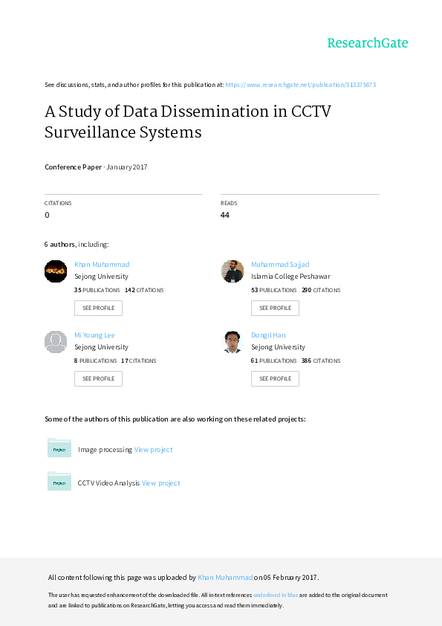The height and width of the screenshot is (626, 442).
Task: Open View project for CCTV Video Analysis
Action: tap(160, 483)
